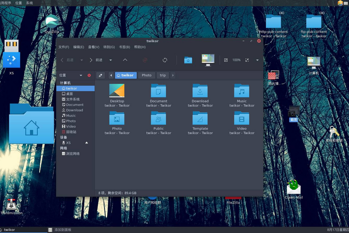
Task: Open the Download folder in the file view
Action: (x=200, y=91)
